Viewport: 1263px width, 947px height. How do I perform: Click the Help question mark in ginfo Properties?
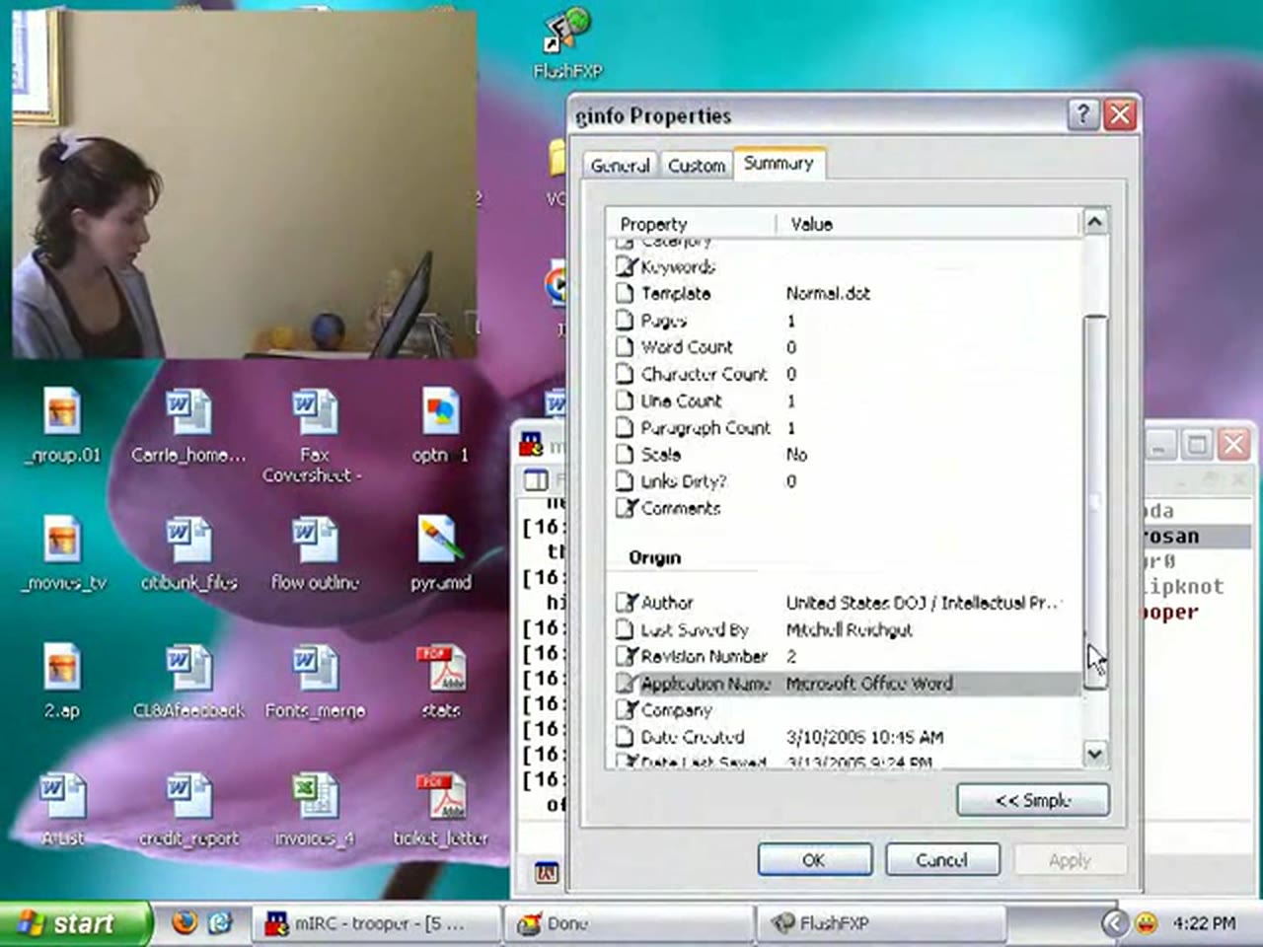point(1083,114)
